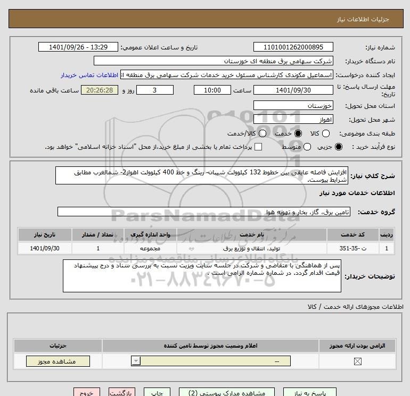Viewport: 410px width, 396px height.
Task: Click the تعداد / مقدار column header
Action: (97, 234)
